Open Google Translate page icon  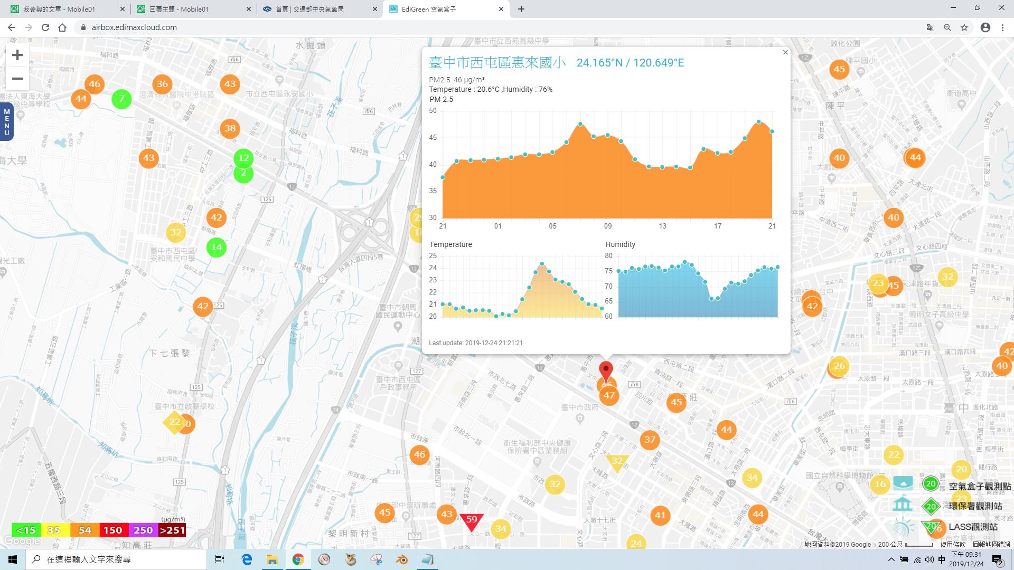pos(931,27)
